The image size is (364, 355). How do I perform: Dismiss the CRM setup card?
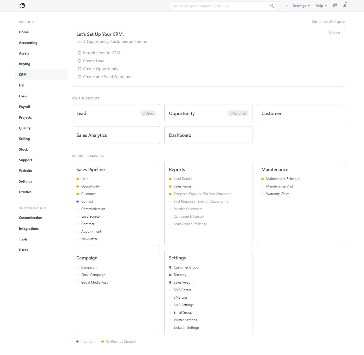pyautogui.click(x=335, y=32)
